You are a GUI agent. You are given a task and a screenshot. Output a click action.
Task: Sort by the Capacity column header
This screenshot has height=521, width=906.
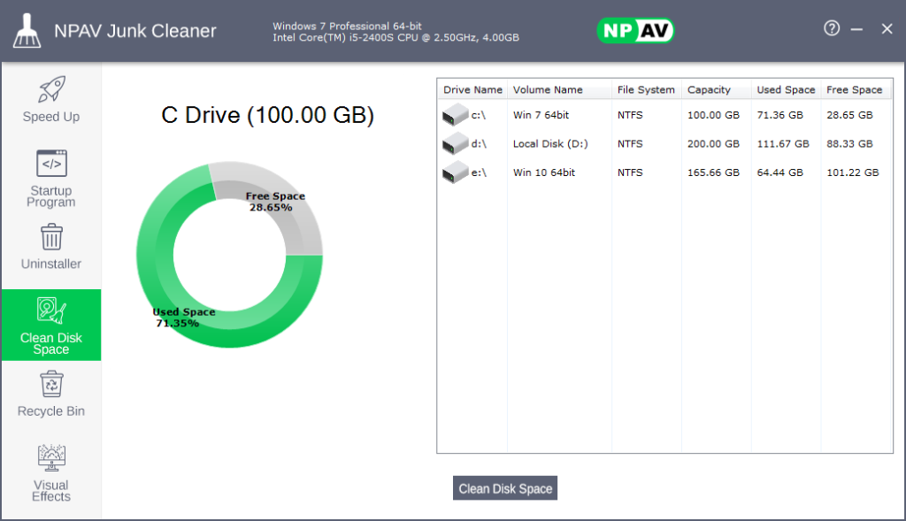pyautogui.click(x=709, y=89)
